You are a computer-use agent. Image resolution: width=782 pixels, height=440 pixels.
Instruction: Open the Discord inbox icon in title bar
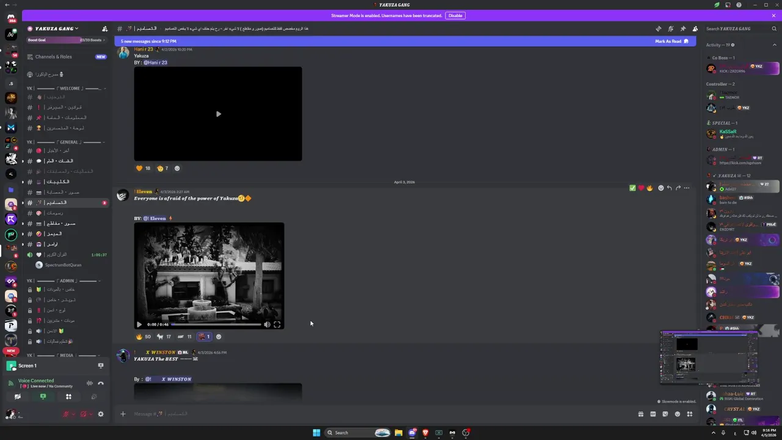728,5
